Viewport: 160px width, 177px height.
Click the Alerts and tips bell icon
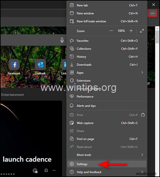click(71, 106)
